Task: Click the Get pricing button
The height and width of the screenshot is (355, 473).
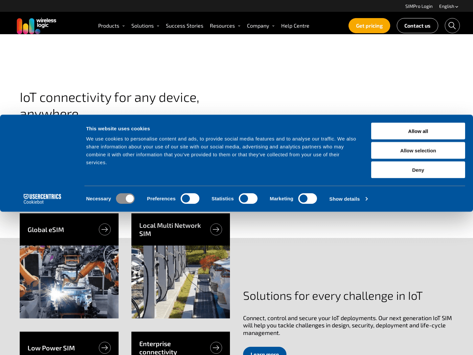Action: 369,26
